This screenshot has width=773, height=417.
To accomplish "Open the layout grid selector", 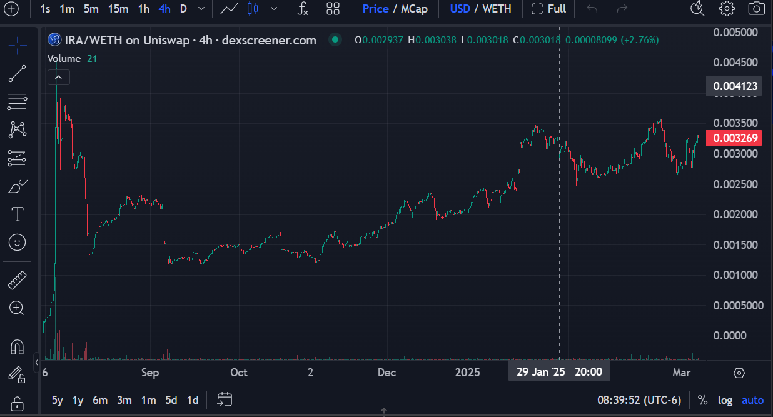I will tap(333, 9).
